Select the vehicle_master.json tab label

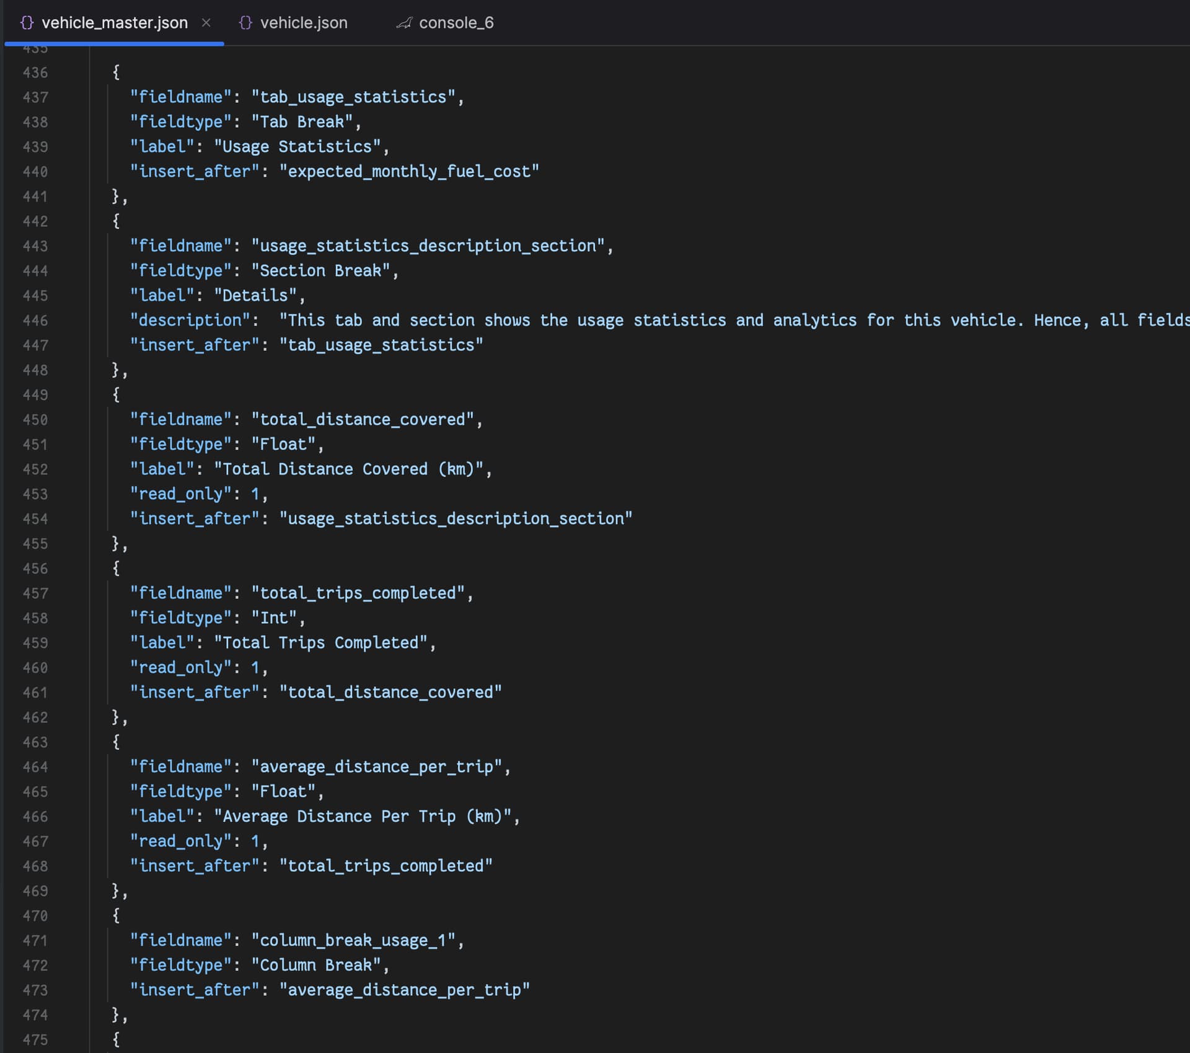tap(115, 23)
